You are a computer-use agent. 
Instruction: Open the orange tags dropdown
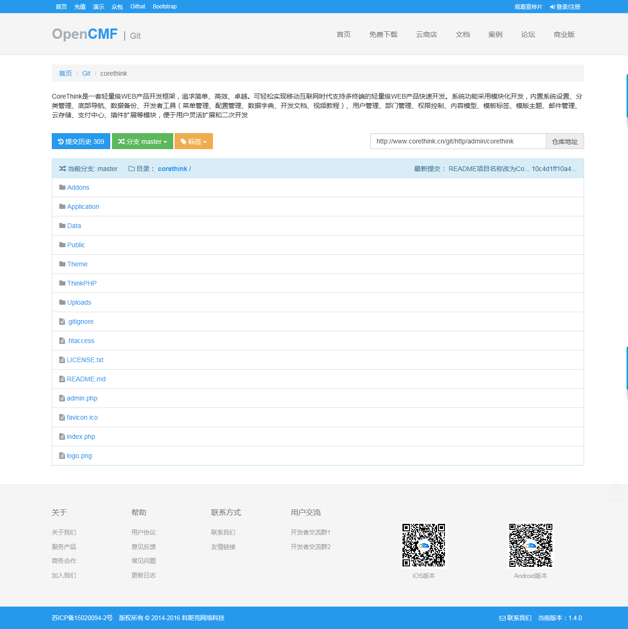point(194,142)
